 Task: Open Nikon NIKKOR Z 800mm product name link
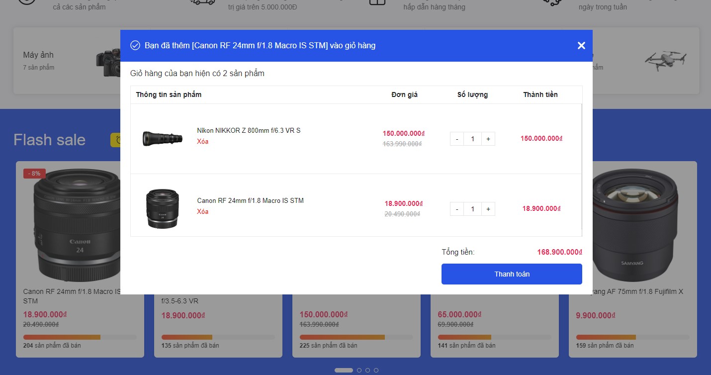[249, 130]
